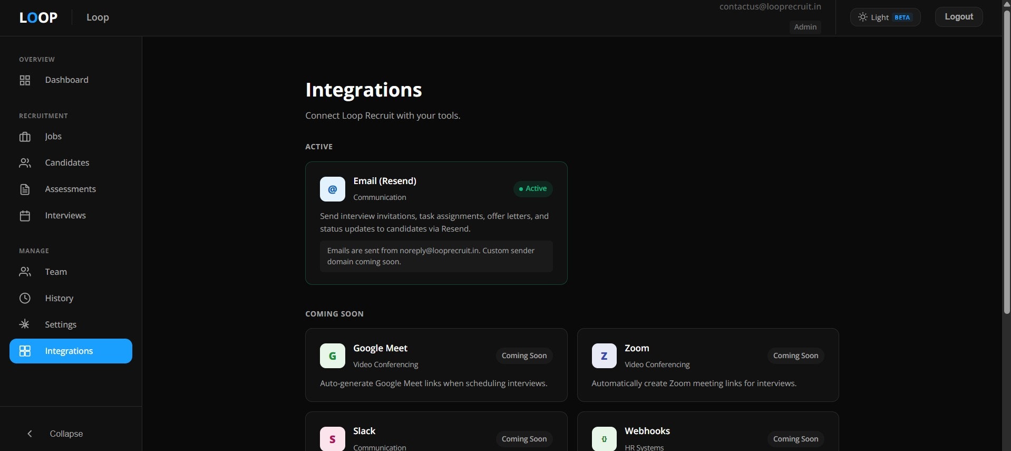Click the Slack S icon
Screen dimensions: 1011x451
(333, 439)
